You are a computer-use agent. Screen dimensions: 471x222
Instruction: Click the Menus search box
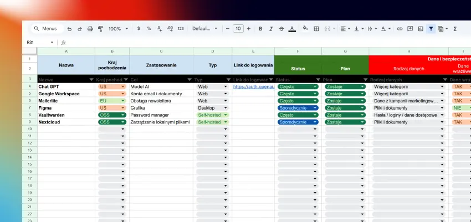[x=47, y=29]
